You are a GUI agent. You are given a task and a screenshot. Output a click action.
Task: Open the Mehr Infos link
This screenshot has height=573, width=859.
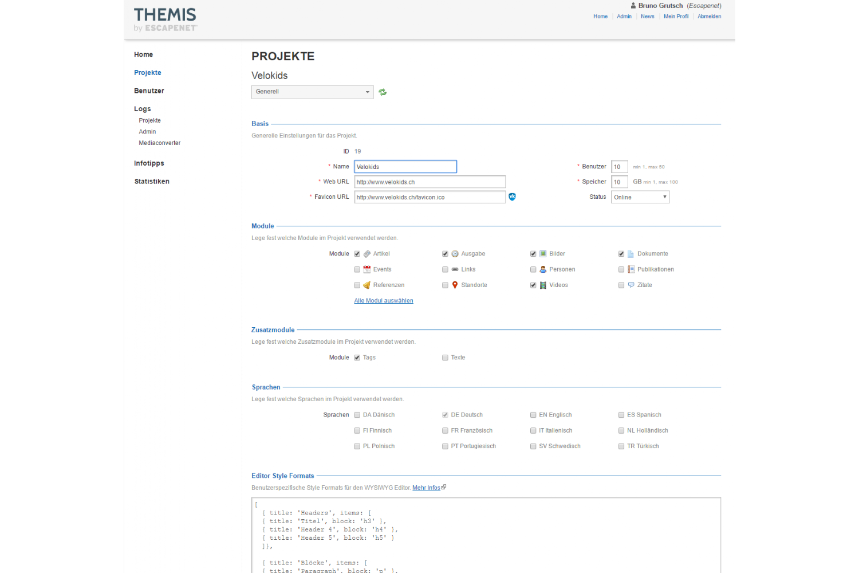[427, 488]
